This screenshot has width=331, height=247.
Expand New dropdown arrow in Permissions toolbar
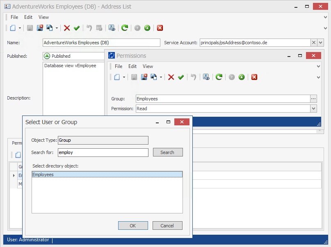point(124,77)
